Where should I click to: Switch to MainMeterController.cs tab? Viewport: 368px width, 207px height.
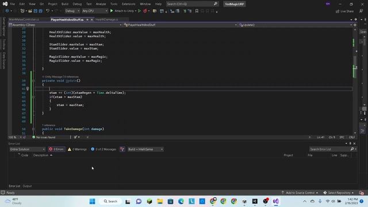coord(24,20)
